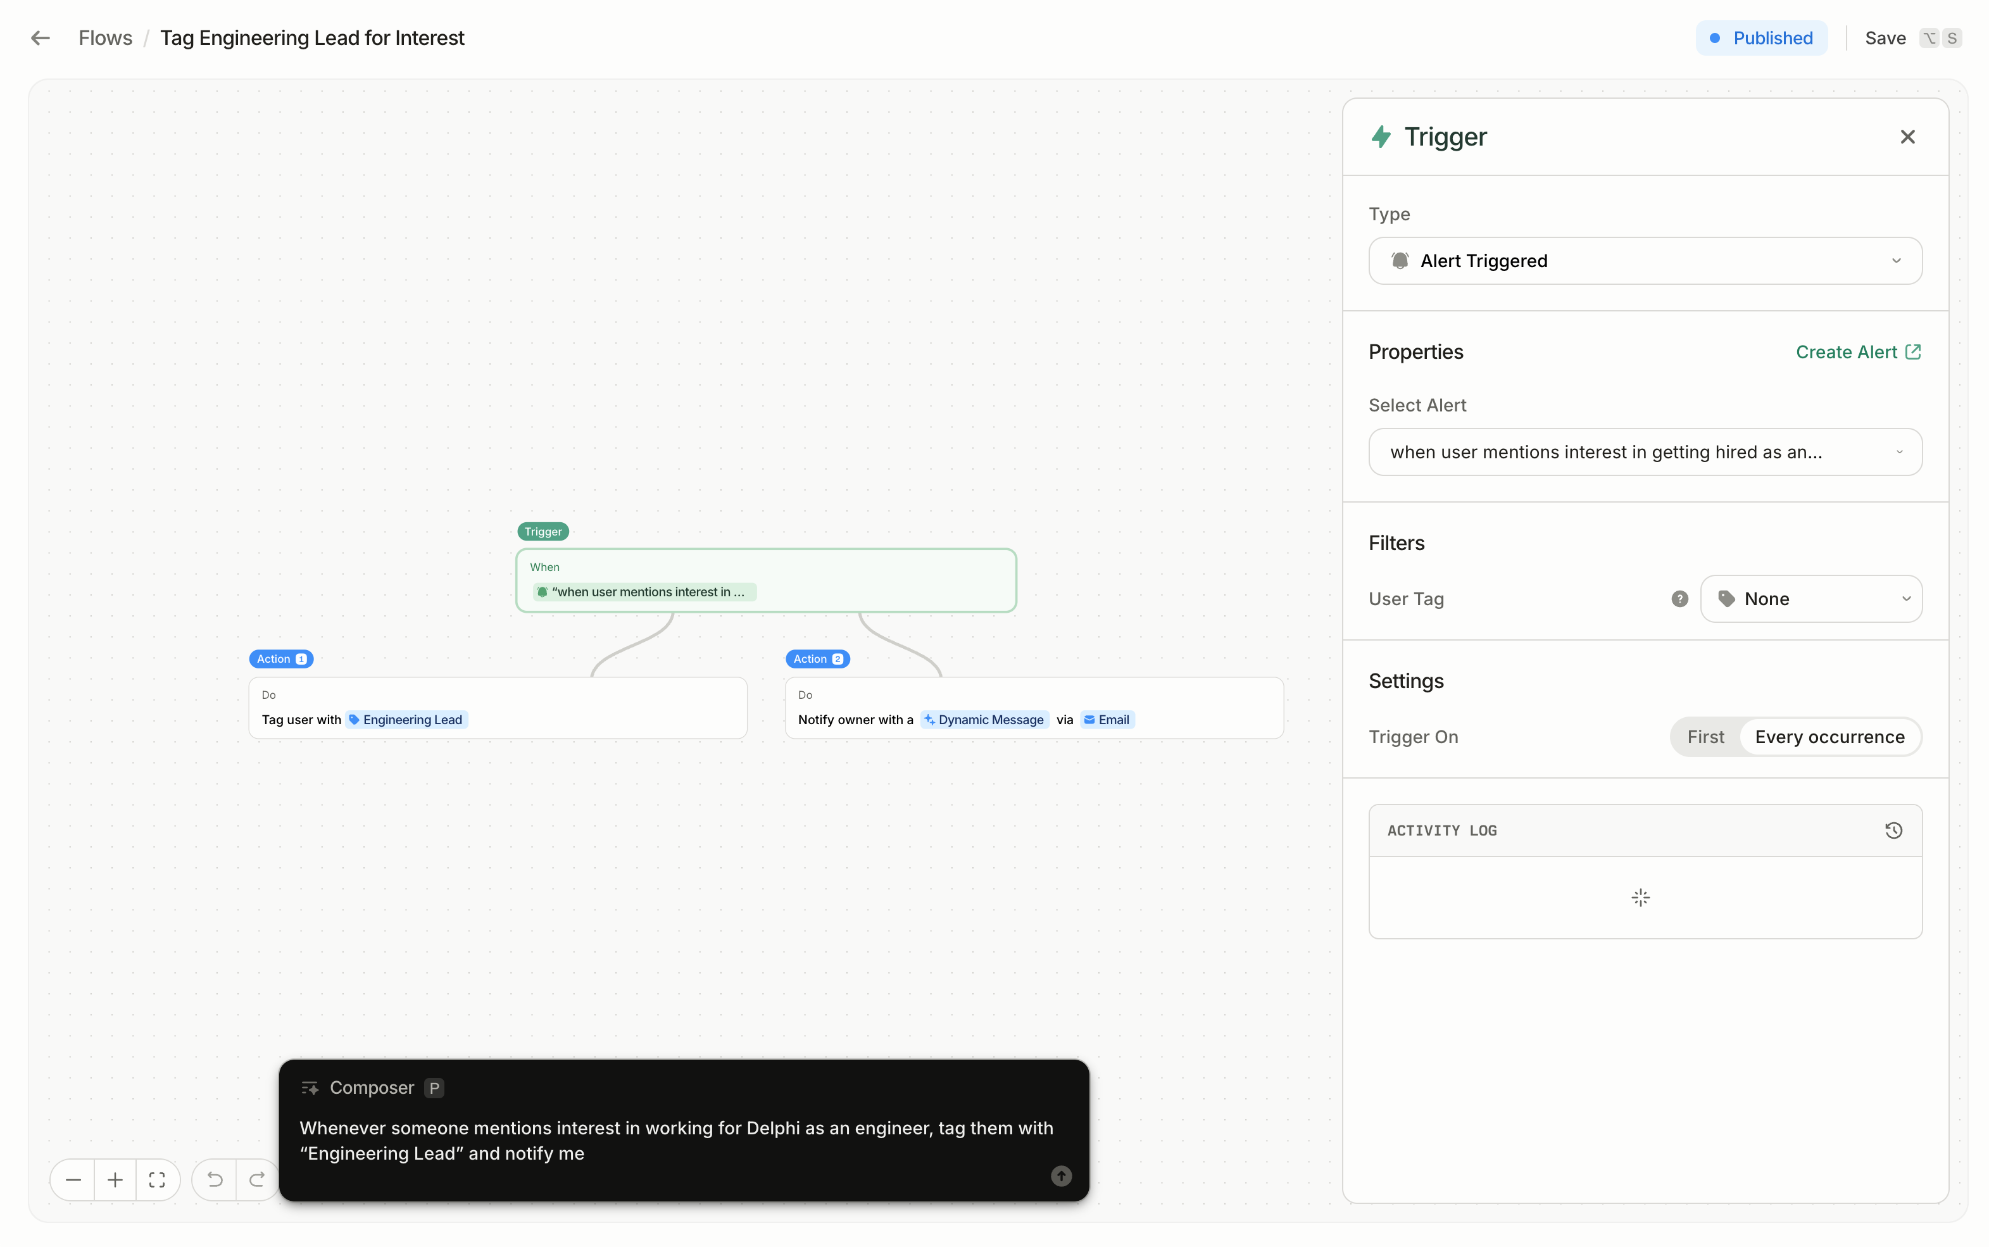
Task: Click the back arrow icon
Action: pos(41,38)
